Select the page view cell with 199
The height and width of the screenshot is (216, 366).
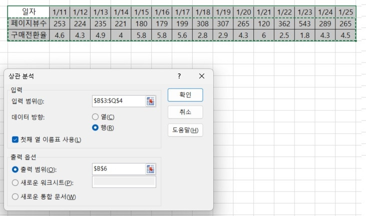[182, 23]
